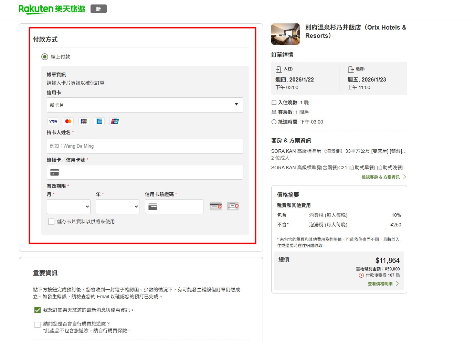The width and height of the screenshot is (475, 342).
Task: Select the 線上付款 radio button
Action: (45, 57)
